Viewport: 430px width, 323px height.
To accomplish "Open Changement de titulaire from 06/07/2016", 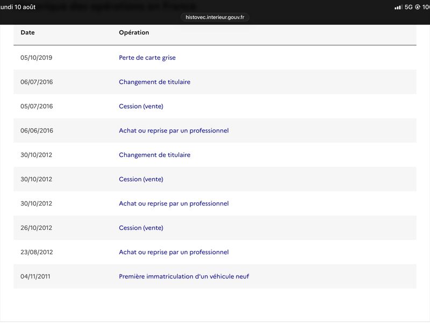I will click(155, 82).
